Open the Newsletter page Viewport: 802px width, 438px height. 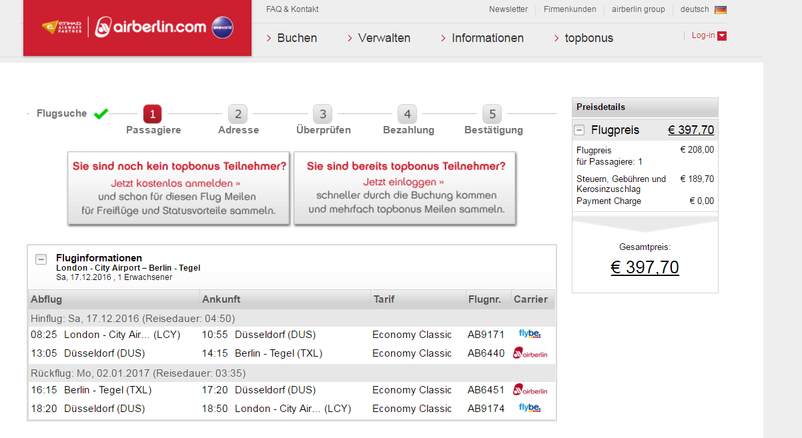(x=508, y=10)
